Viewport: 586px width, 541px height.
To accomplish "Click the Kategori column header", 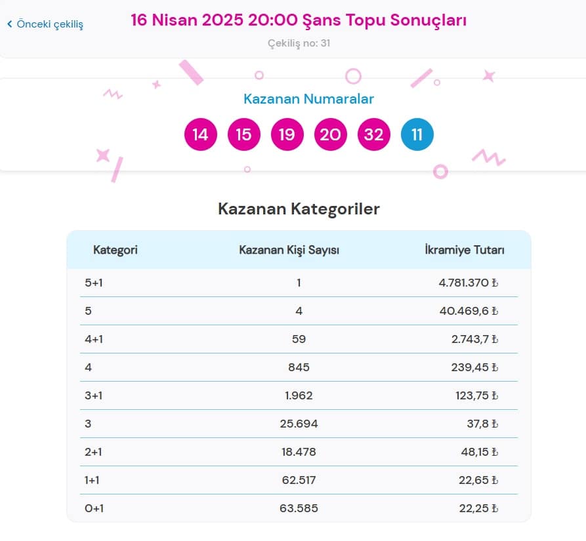I will 115,250.
